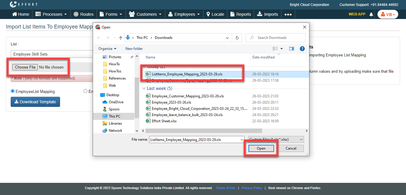Click the notification bell icon
406x195 pixels.
[371, 14]
